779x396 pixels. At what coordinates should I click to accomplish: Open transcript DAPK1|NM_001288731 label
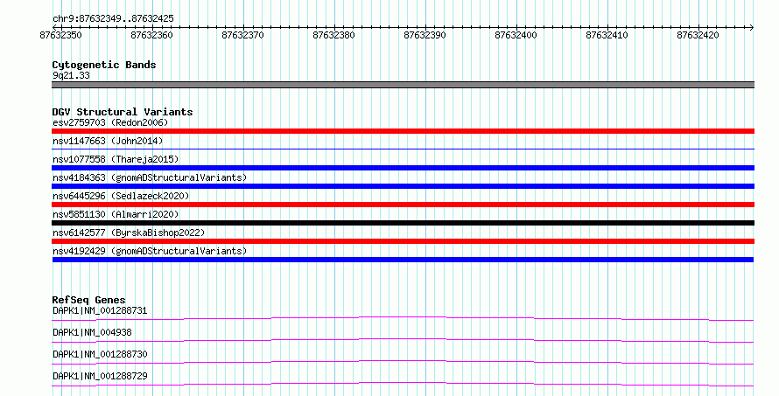click(100, 311)
